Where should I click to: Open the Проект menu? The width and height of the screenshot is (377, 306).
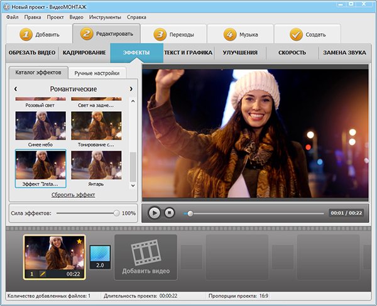[55, 18]
